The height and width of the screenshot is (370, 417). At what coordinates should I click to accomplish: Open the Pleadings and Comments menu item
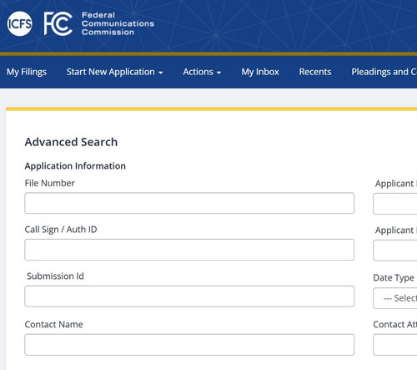384,72
